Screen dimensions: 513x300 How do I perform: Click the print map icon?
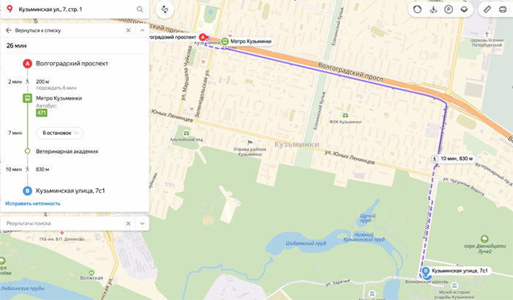coord(503,10)
